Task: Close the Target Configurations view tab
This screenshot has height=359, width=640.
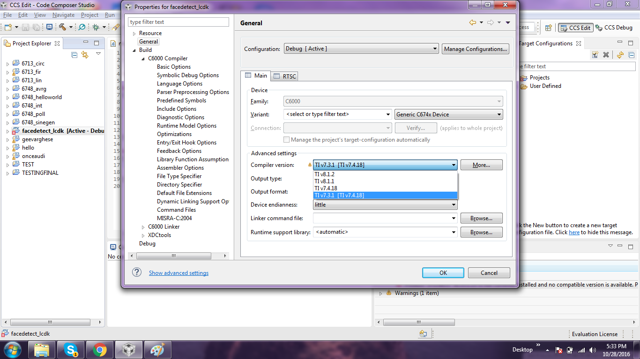Action: pyautogui.click(x=579, y=43)
